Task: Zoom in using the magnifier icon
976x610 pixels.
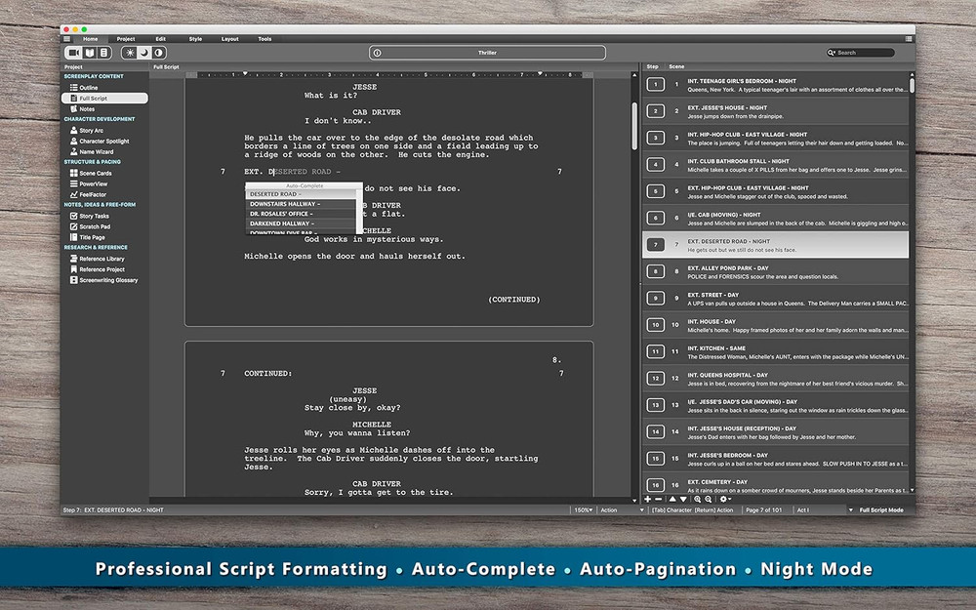Action: pyautogui.click(x=698, y=498)
